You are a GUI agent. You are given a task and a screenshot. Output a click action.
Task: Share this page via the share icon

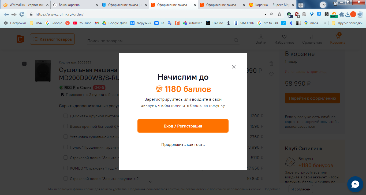[x=271, y=14]
